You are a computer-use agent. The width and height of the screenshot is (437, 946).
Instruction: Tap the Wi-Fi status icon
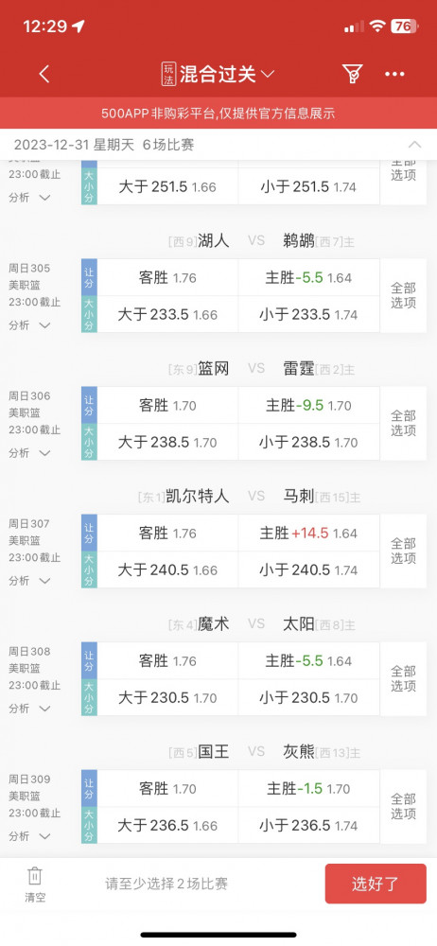377,26
